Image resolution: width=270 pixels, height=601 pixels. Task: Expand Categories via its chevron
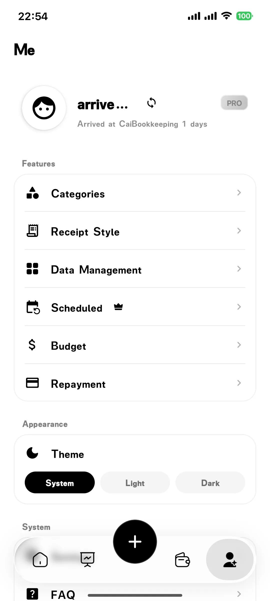(239, 193)
